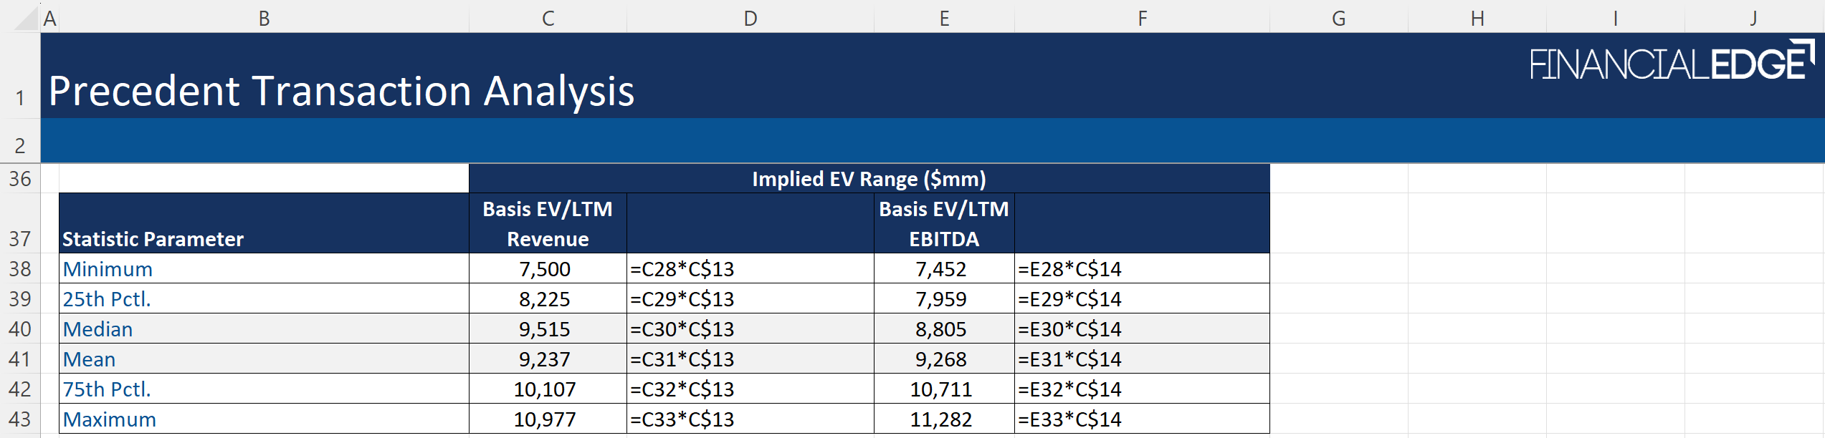Click the Basis EV/LTM Revenue header cell
This screenshot has height=438, width=1825.
[548, 223]
